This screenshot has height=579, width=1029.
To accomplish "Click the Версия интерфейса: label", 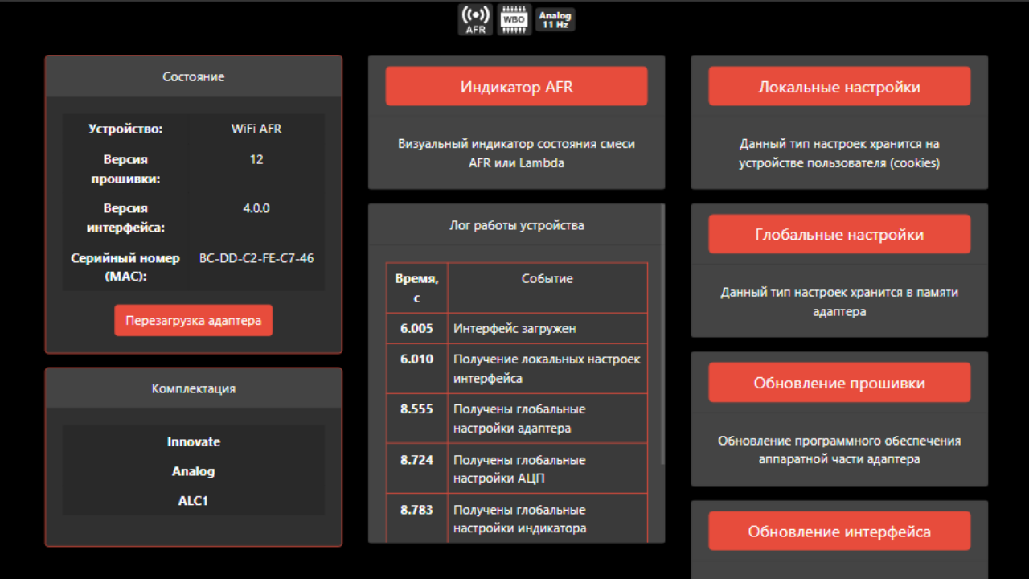I will coord(125,218).
